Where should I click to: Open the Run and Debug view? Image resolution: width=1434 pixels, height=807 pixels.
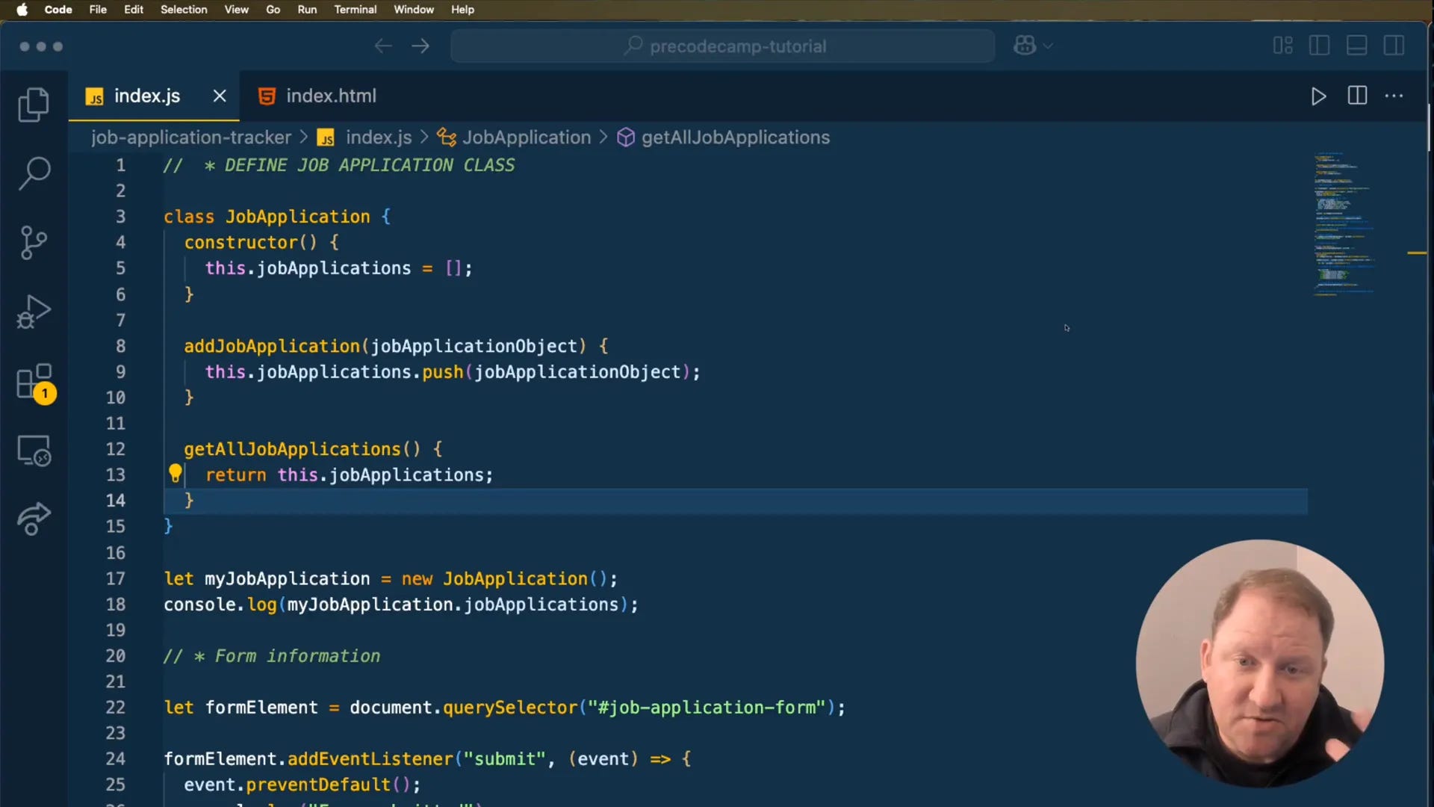[x=34, y=312]
